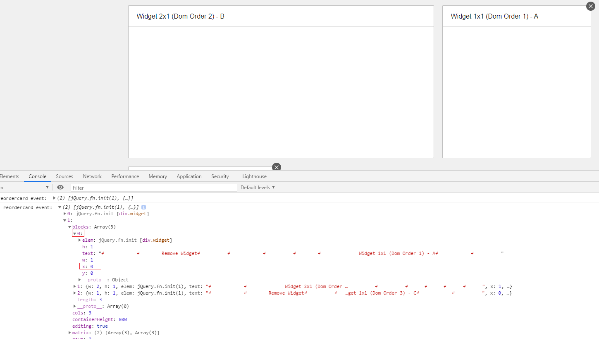The image size is (599, 345).
Task: Open the JavaScript context dropdown arrow
Action: (47, 188)
